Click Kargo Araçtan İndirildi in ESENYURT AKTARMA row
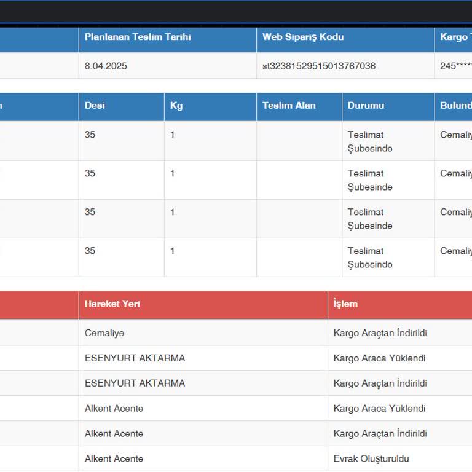Screen dimensions: 472x472 380,383
